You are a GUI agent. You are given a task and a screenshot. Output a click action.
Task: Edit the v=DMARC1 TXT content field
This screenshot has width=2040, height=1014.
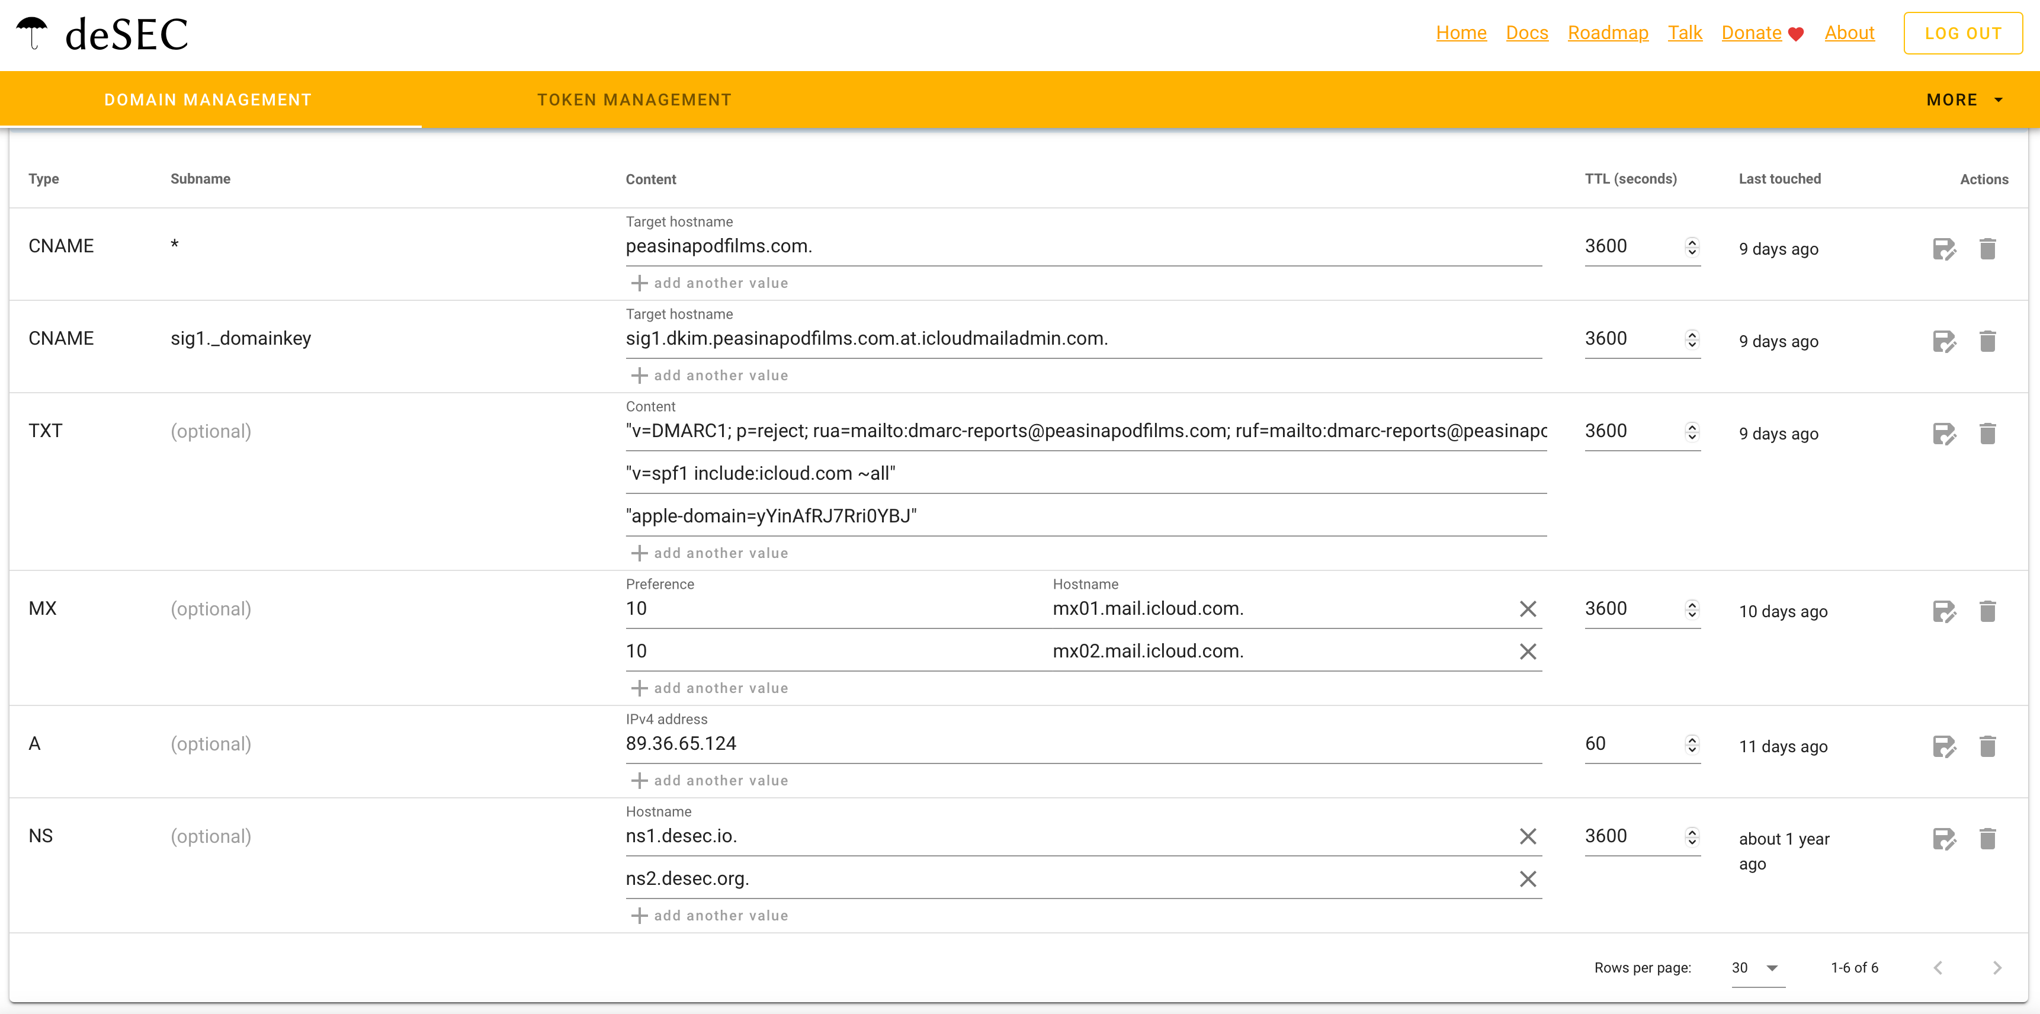[1086, 431]
